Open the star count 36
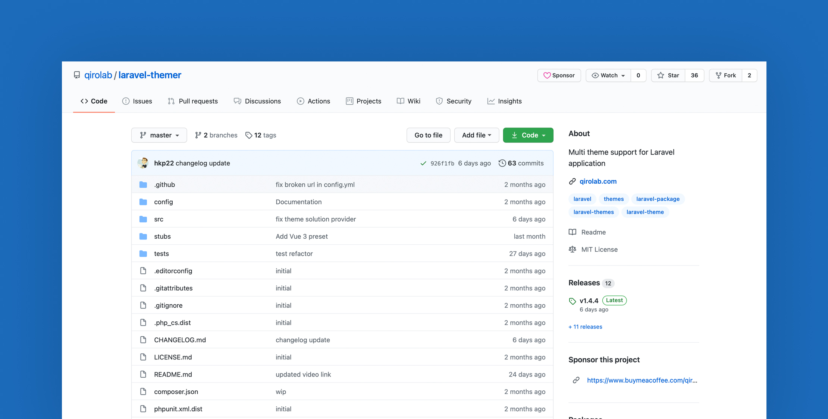The image size is (828, 419). (x=694, y=75)
